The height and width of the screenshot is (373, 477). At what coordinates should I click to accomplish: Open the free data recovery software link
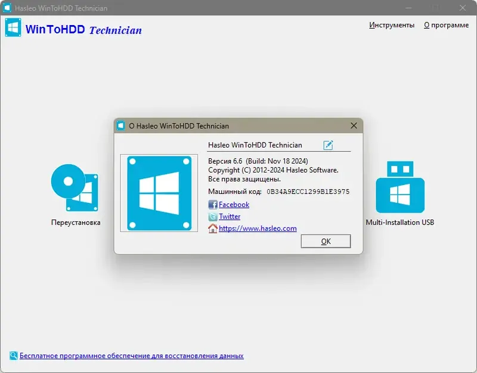[131, 355]
